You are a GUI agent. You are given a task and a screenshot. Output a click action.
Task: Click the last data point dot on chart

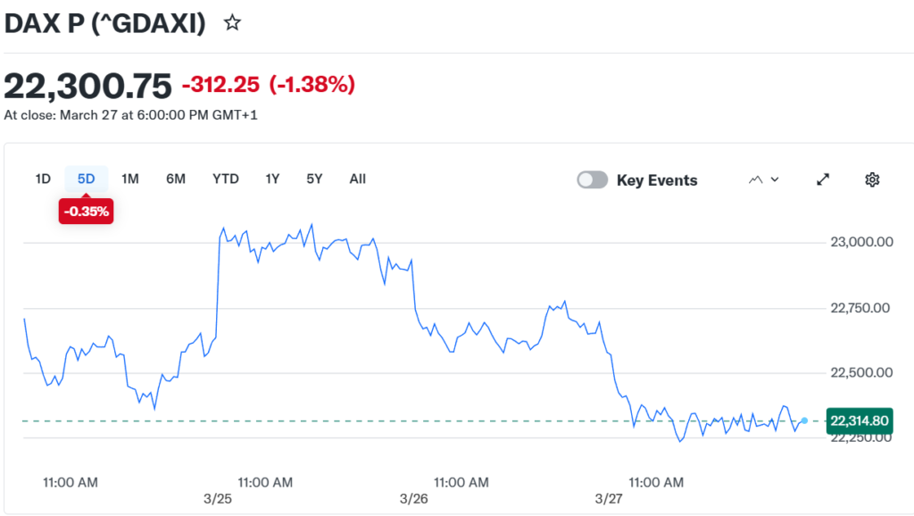[x=804, y=420]
